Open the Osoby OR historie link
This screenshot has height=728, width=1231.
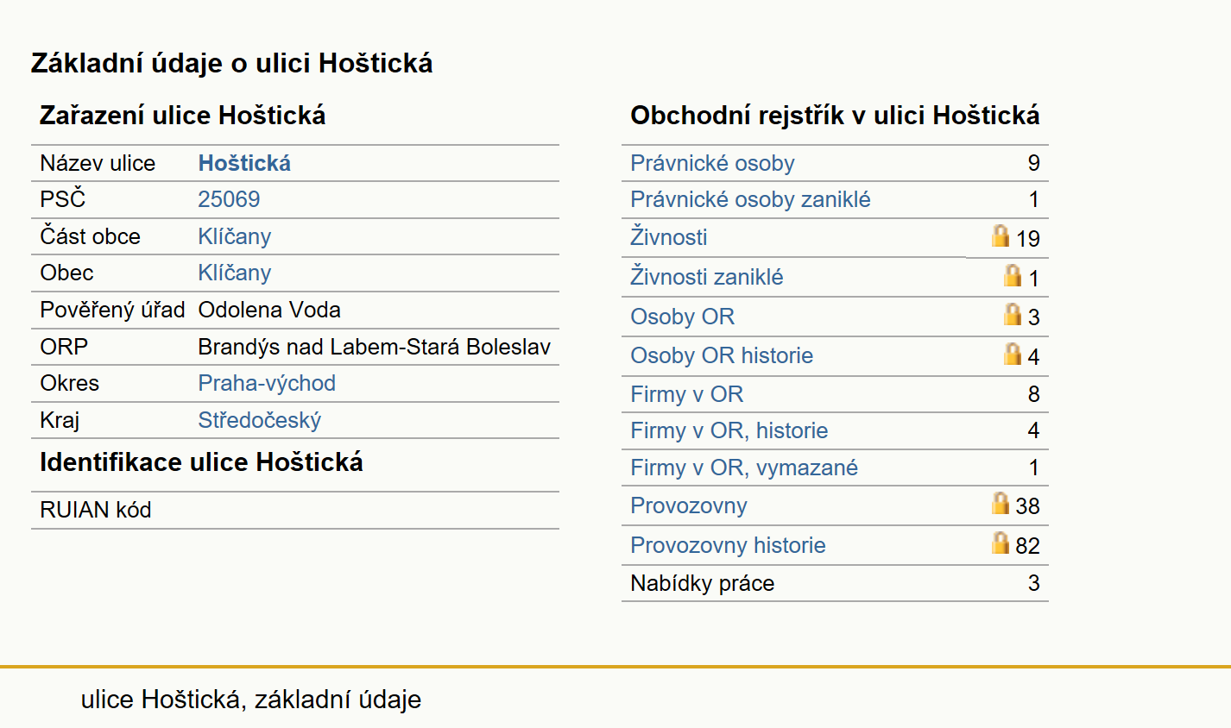click(x=722, y=355)
